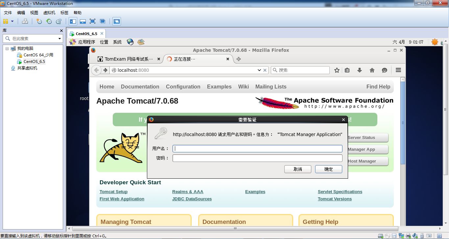
Task: Click the network adapter status bar icon
Action: coord(401,236)
